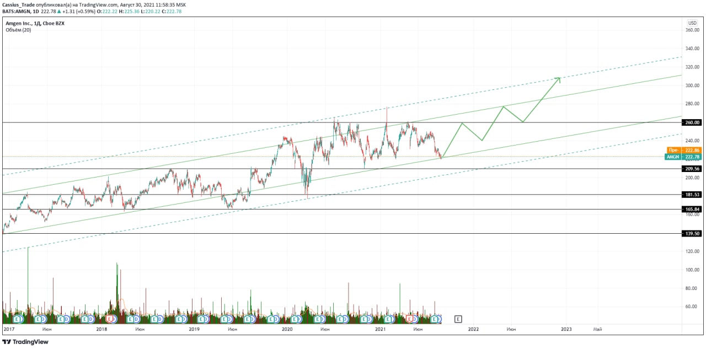Select the 260.00 horizontal level label
The width and height of the screenshot is (706, 349).
pyautogui.click(x=692, y=122)
